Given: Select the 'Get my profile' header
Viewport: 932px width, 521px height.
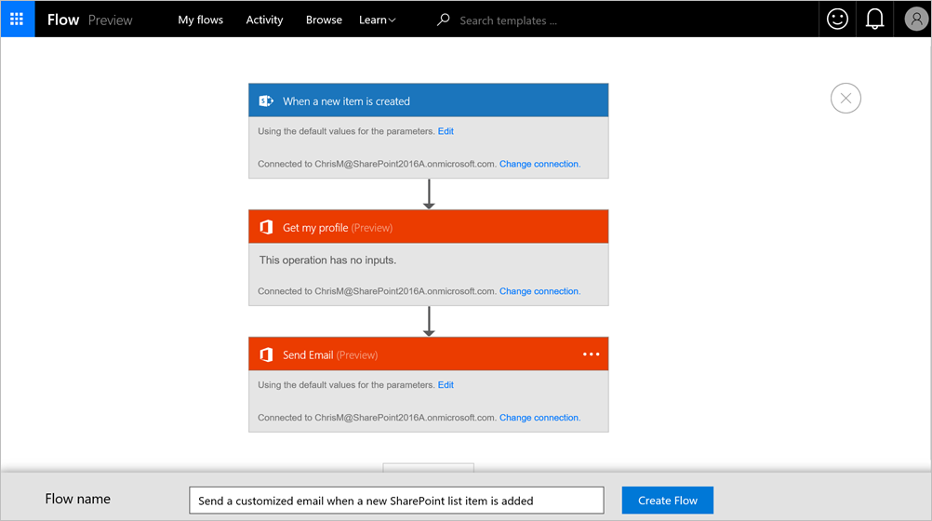Looking at the screenshot, I should tap(429, 227).
